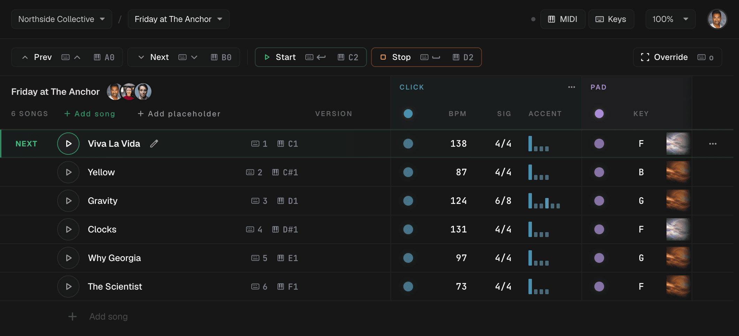Screen dimensions: 739x336
Task: Click the plus icon to add song
Action: (73, 316)
